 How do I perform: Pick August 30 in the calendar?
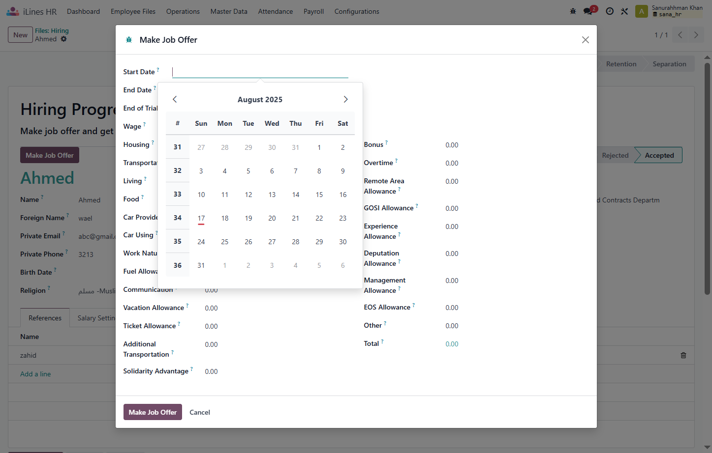(343, 242)
